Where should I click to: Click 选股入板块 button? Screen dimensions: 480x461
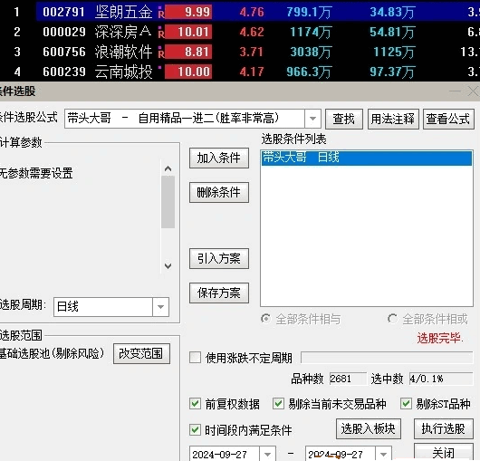[x=369, y=428]
